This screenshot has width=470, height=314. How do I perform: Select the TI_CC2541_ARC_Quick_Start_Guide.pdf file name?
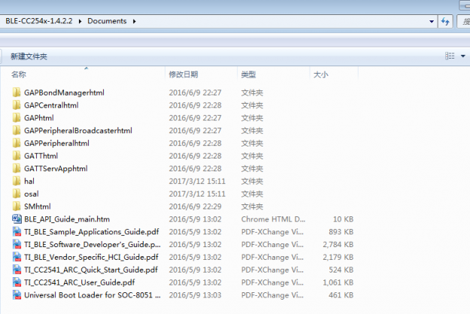pyautogui.click(x=91, y=270)
